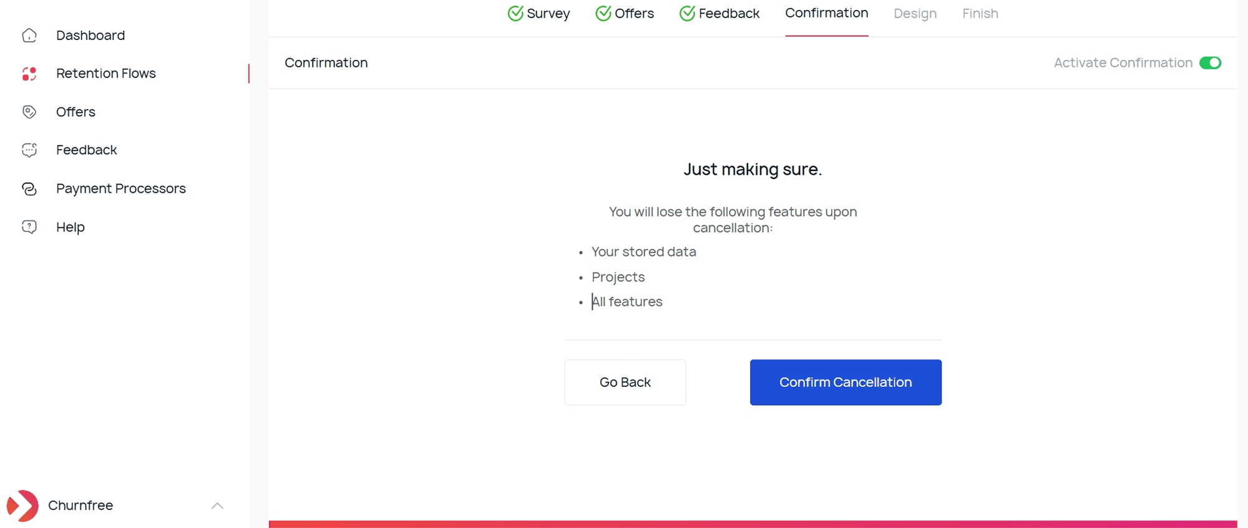The height and width of the screenshot is (528, 1248).
Task: Disable the Activate Confirmation toggle
Action: pos(1210,63)
